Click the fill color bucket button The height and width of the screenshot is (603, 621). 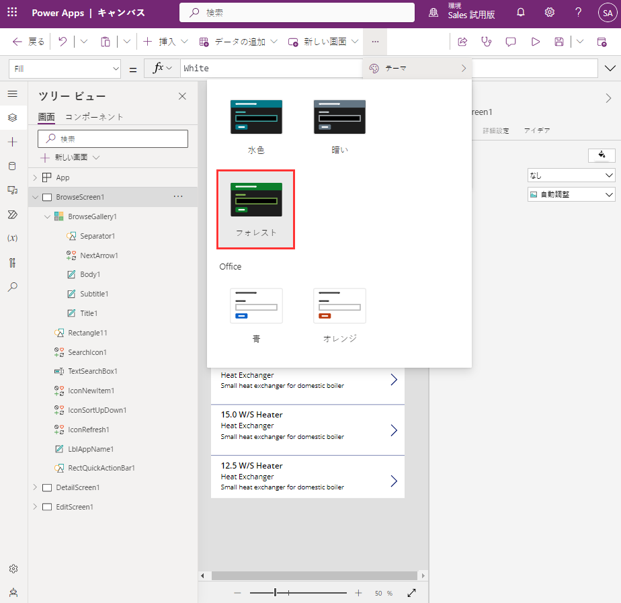pos(602,155)
